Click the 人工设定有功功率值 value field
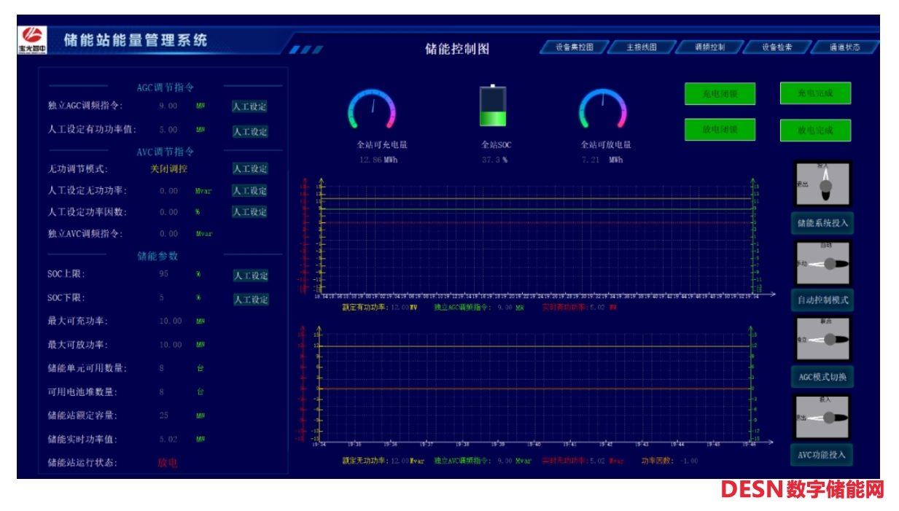The height and width of the screenshot is (511, 899). coord(168,130)
